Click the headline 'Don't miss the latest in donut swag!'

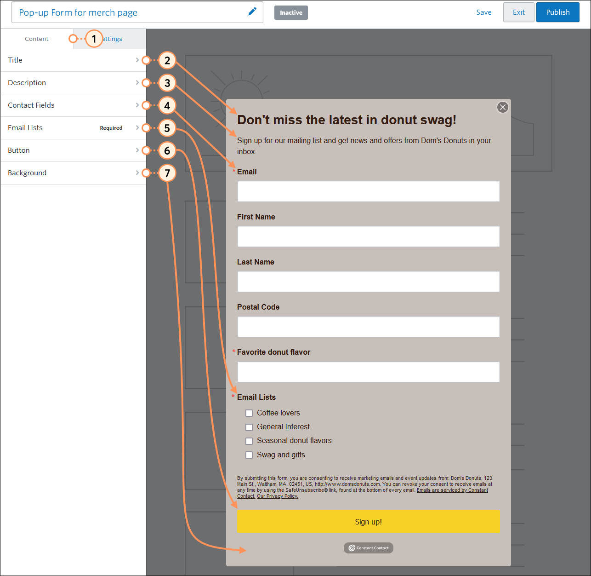pos(347,120)
